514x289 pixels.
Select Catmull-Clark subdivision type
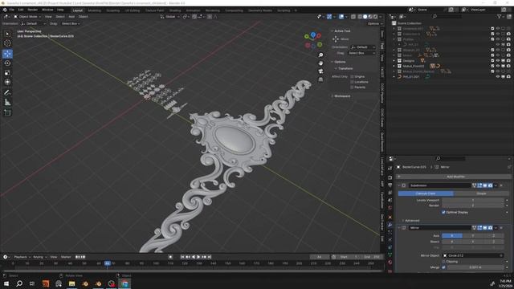point(426,193)
